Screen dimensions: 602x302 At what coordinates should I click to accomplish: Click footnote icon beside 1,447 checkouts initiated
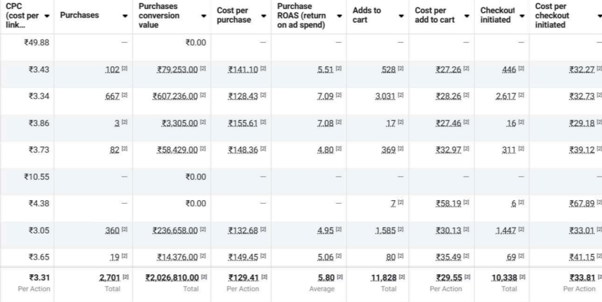[521, 231]
